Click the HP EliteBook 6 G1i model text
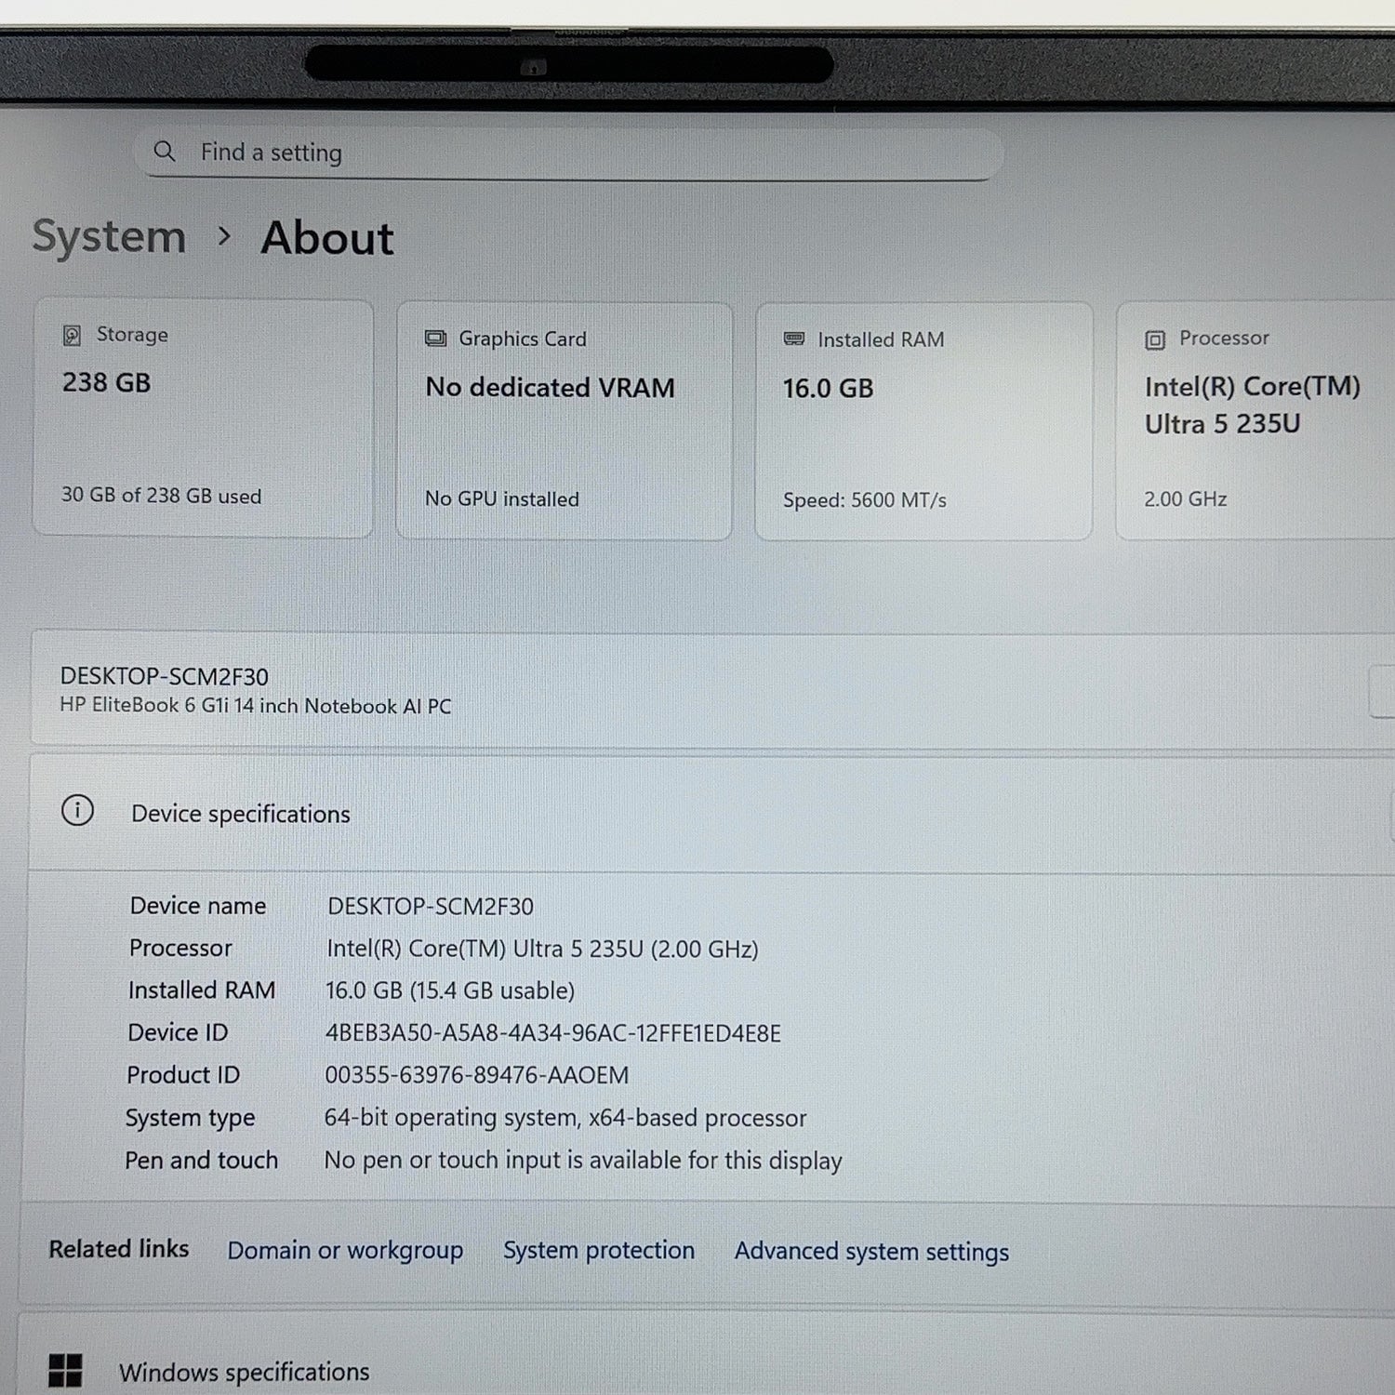Screen dimensions: 1395x1395 coord(256,706)
